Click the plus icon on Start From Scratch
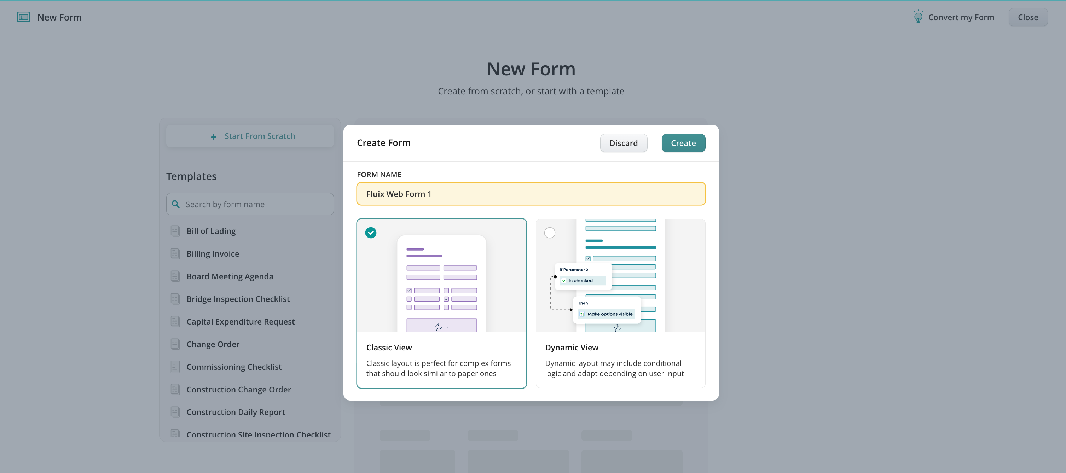 [214, 136]
